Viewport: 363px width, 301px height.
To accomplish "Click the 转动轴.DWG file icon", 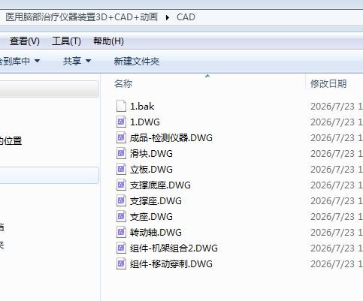I will 121,232.
